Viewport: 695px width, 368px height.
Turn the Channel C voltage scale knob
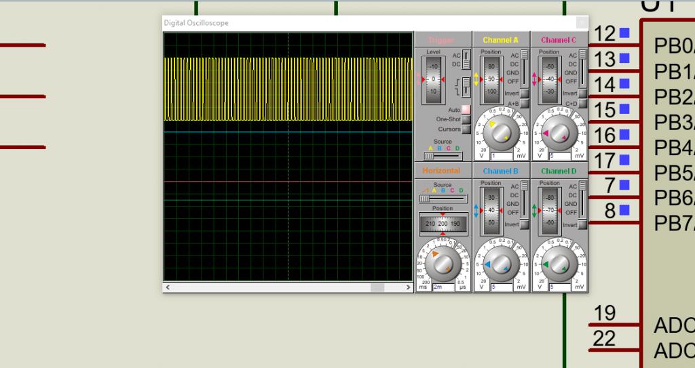click(x=559, y=132)
